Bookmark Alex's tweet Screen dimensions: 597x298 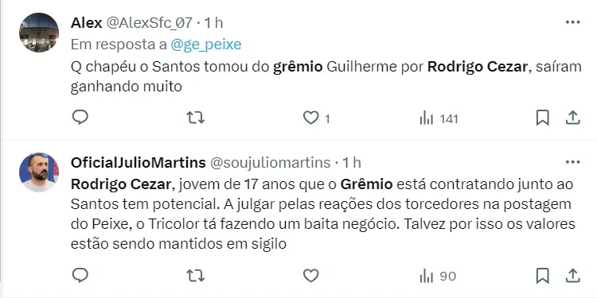pyautogui.click(x=543, y=118)
